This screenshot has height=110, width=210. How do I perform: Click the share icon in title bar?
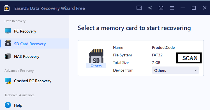[x=150, y=8]
